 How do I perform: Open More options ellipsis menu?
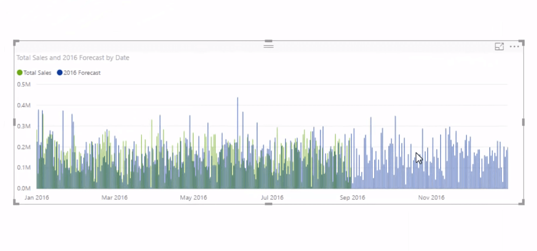pos(514,47)
